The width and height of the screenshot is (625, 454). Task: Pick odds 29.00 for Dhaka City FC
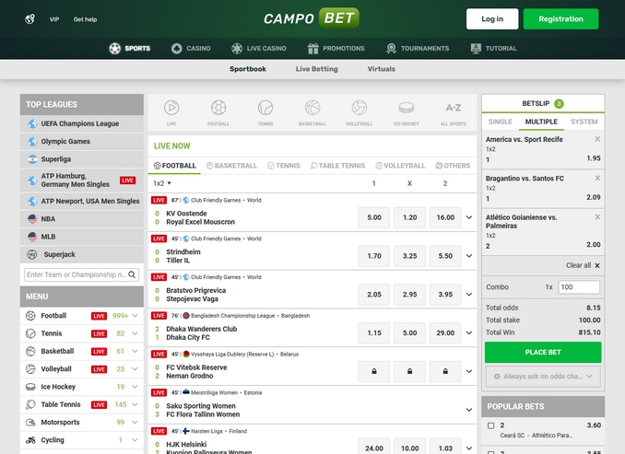pyautogui.click(x=445, y=333)
